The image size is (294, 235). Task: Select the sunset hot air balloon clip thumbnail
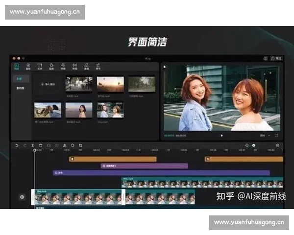click(110, 84)
